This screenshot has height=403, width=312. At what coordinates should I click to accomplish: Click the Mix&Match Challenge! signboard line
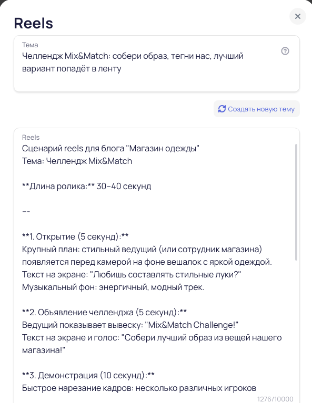click(130, 325)
